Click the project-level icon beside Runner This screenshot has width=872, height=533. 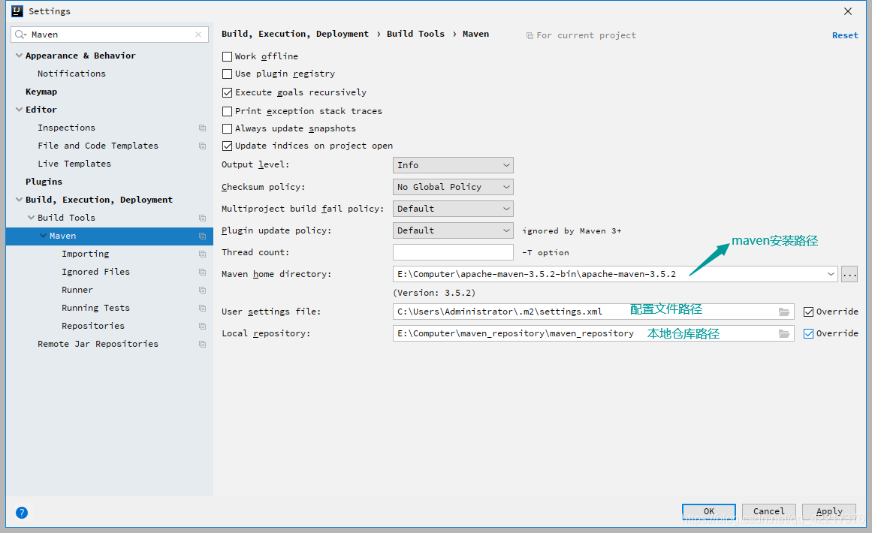pyautogui.click(x=203, y=290)
